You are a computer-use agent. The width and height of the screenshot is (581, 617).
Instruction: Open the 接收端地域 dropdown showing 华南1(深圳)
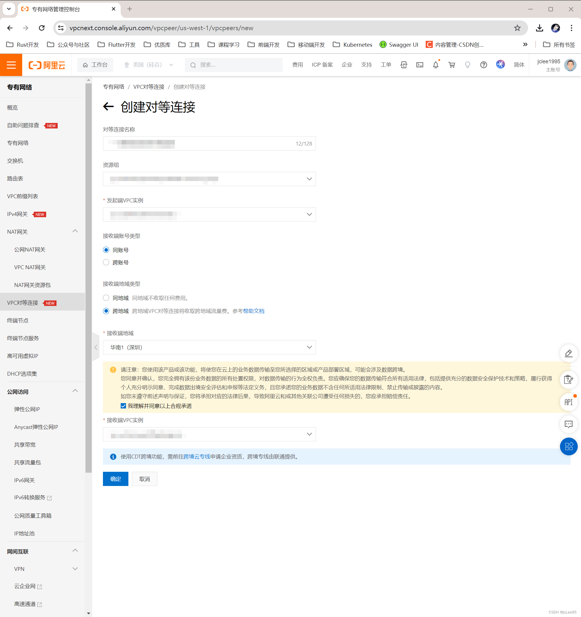(x=209, y=347)
